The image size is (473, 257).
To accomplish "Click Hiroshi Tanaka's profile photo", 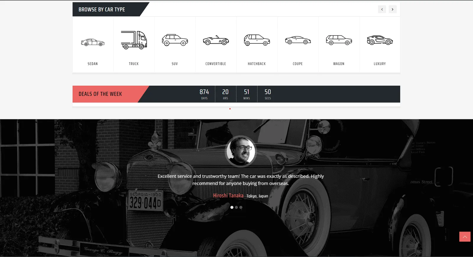I will pos(241,151).
